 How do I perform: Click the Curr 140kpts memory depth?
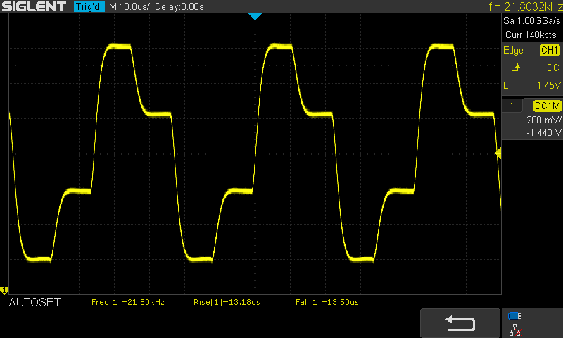pyautogui.click(x=531, y=35)
